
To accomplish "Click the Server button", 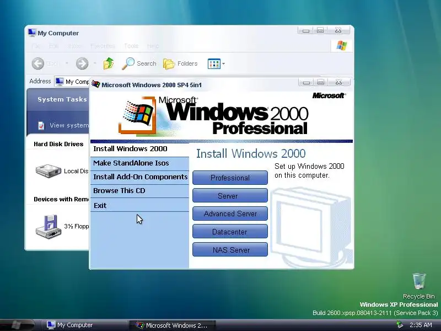I will (230, 196).
